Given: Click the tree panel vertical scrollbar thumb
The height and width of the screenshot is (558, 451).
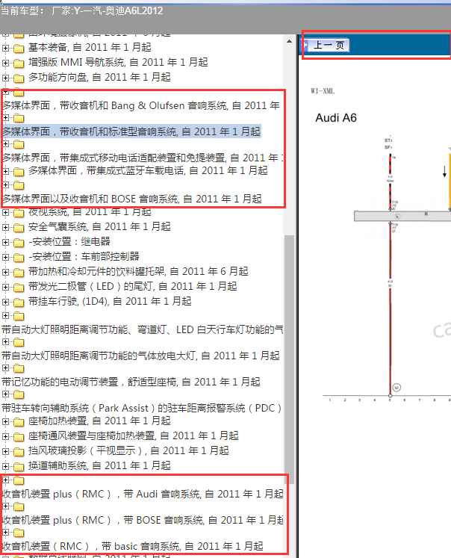Looking at the screenshot, I should click(290, 359).
